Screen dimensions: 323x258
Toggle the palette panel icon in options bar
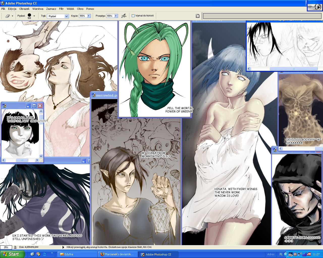198,16
